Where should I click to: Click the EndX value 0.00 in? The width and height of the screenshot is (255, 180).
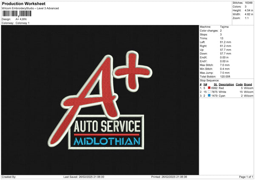coord(224,57)
